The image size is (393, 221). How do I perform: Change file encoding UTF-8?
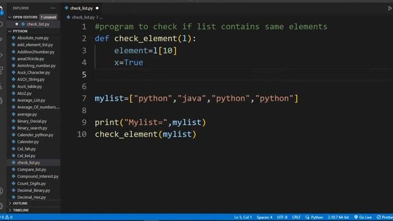282,217
